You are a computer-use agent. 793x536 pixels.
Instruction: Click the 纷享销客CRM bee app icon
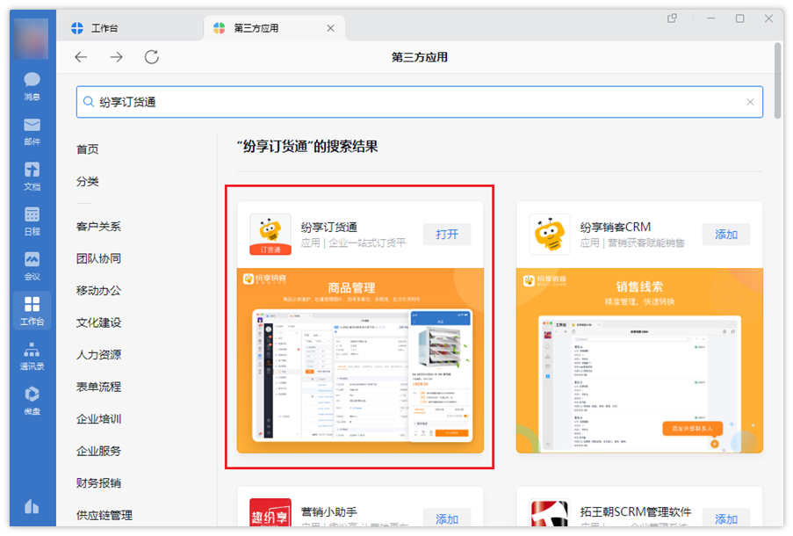tap(550, 235)
